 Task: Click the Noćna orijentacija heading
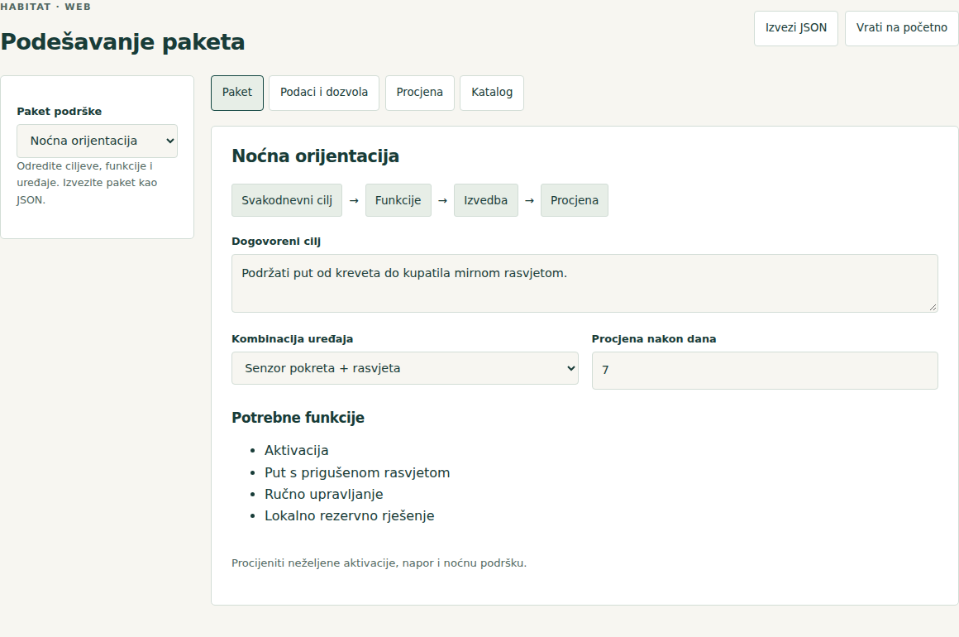pos(316,156)
